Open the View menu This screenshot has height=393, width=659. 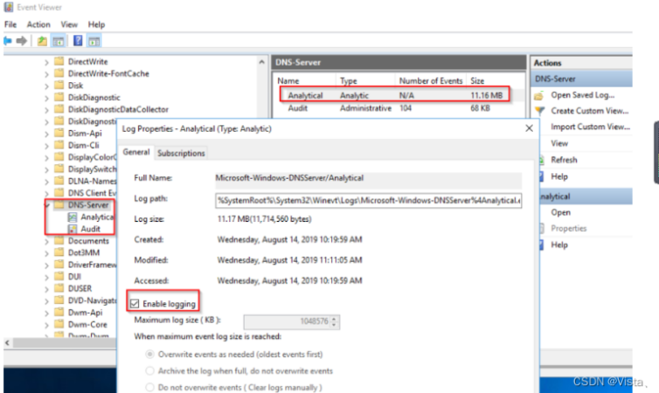69,24
